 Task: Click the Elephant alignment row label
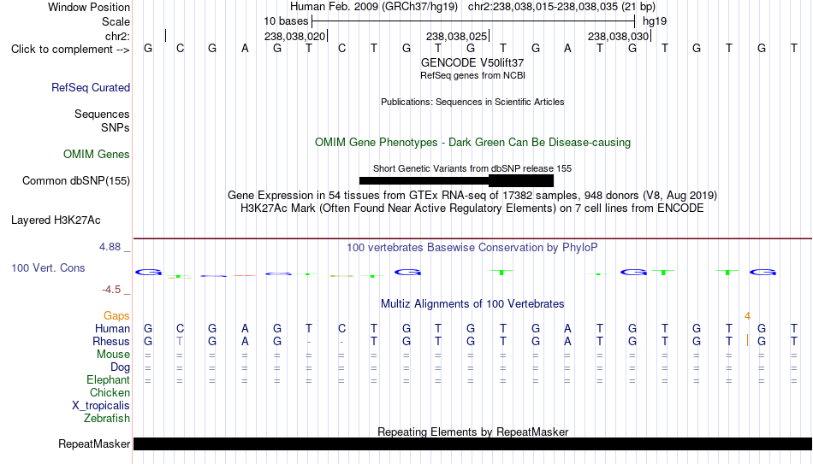coord(109,380)
